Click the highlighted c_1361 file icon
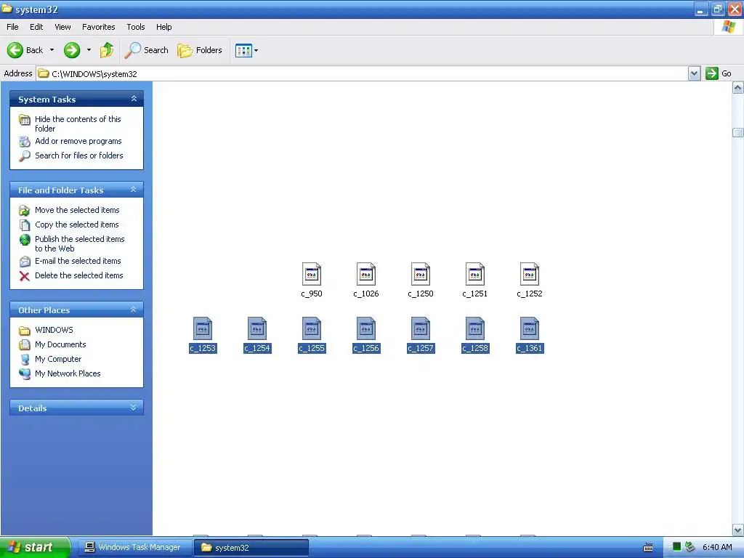This screenshot has height=558, width=744. pos(530,329)
